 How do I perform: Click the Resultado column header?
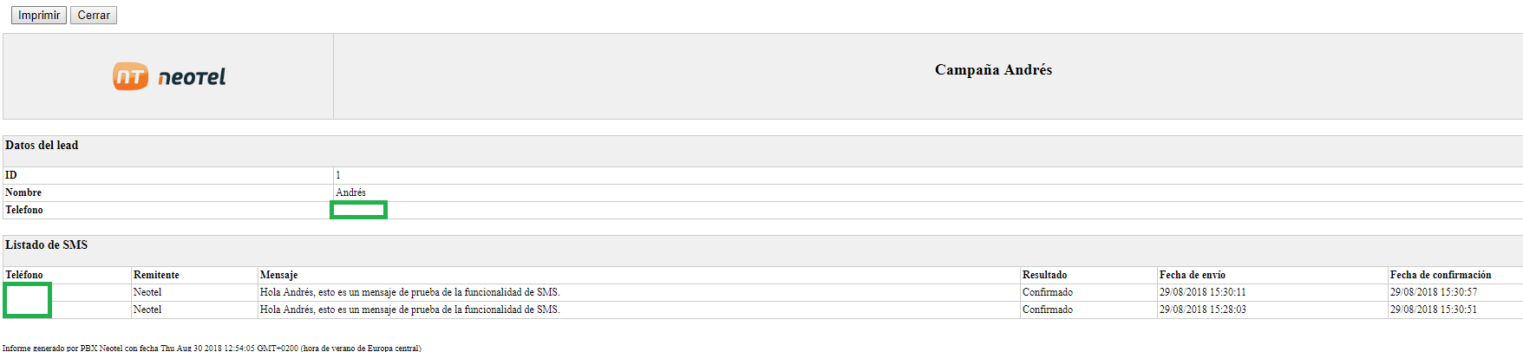[1044, 275]
